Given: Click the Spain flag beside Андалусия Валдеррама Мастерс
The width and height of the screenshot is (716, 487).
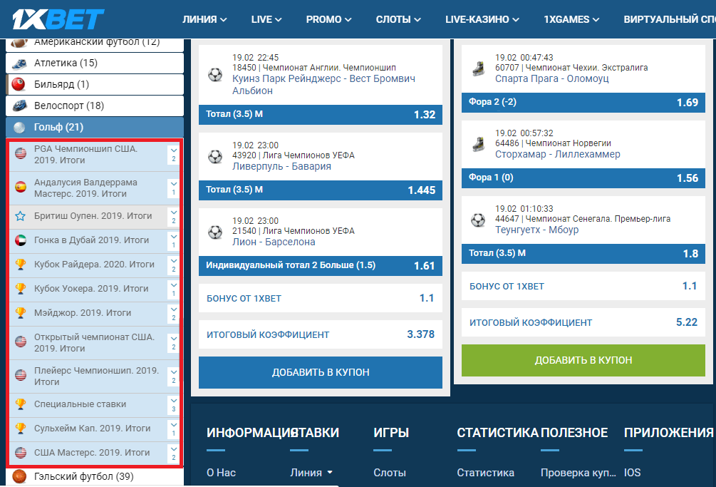Looking at the screenshot, I should click(x=21, y=187).
